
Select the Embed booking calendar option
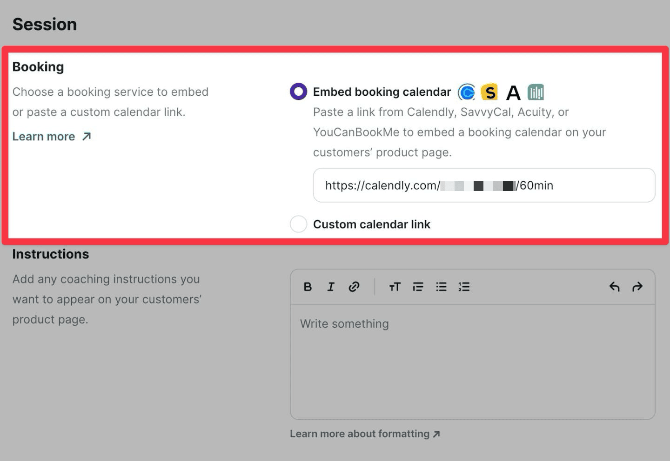coord(298,92)
